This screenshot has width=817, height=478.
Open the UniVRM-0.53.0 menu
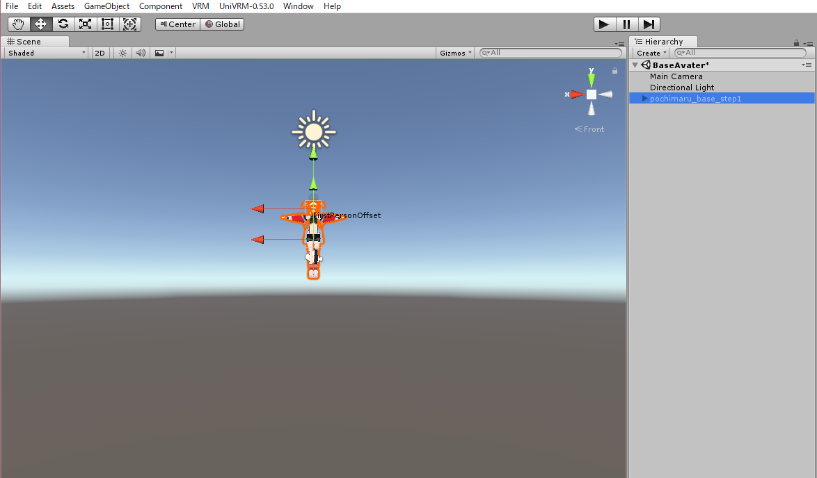(x=246, y=6)
